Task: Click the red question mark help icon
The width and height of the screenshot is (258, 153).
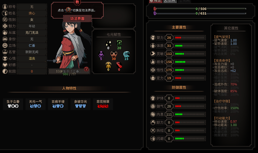Action: pyautogui.click(x=86, y=69)
